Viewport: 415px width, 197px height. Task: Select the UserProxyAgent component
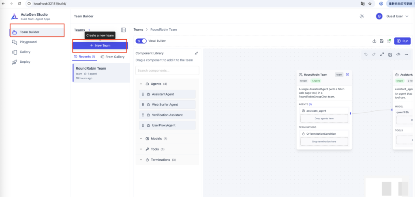coord(167,125)
